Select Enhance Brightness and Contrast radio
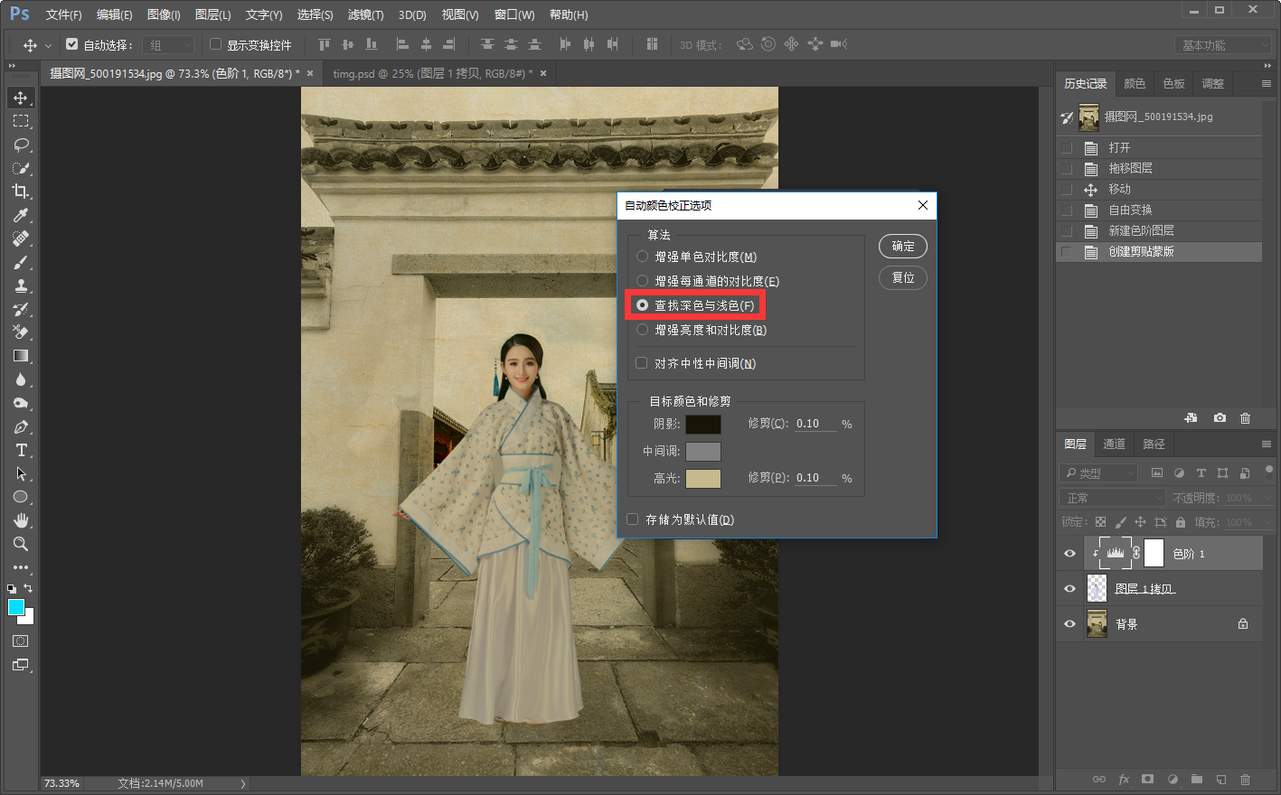The height and width of the screenshot is (795, 1281). tap(642, 330)
